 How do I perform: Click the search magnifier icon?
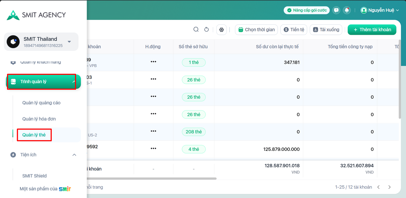pyautogui.click(x=196, y=29)
